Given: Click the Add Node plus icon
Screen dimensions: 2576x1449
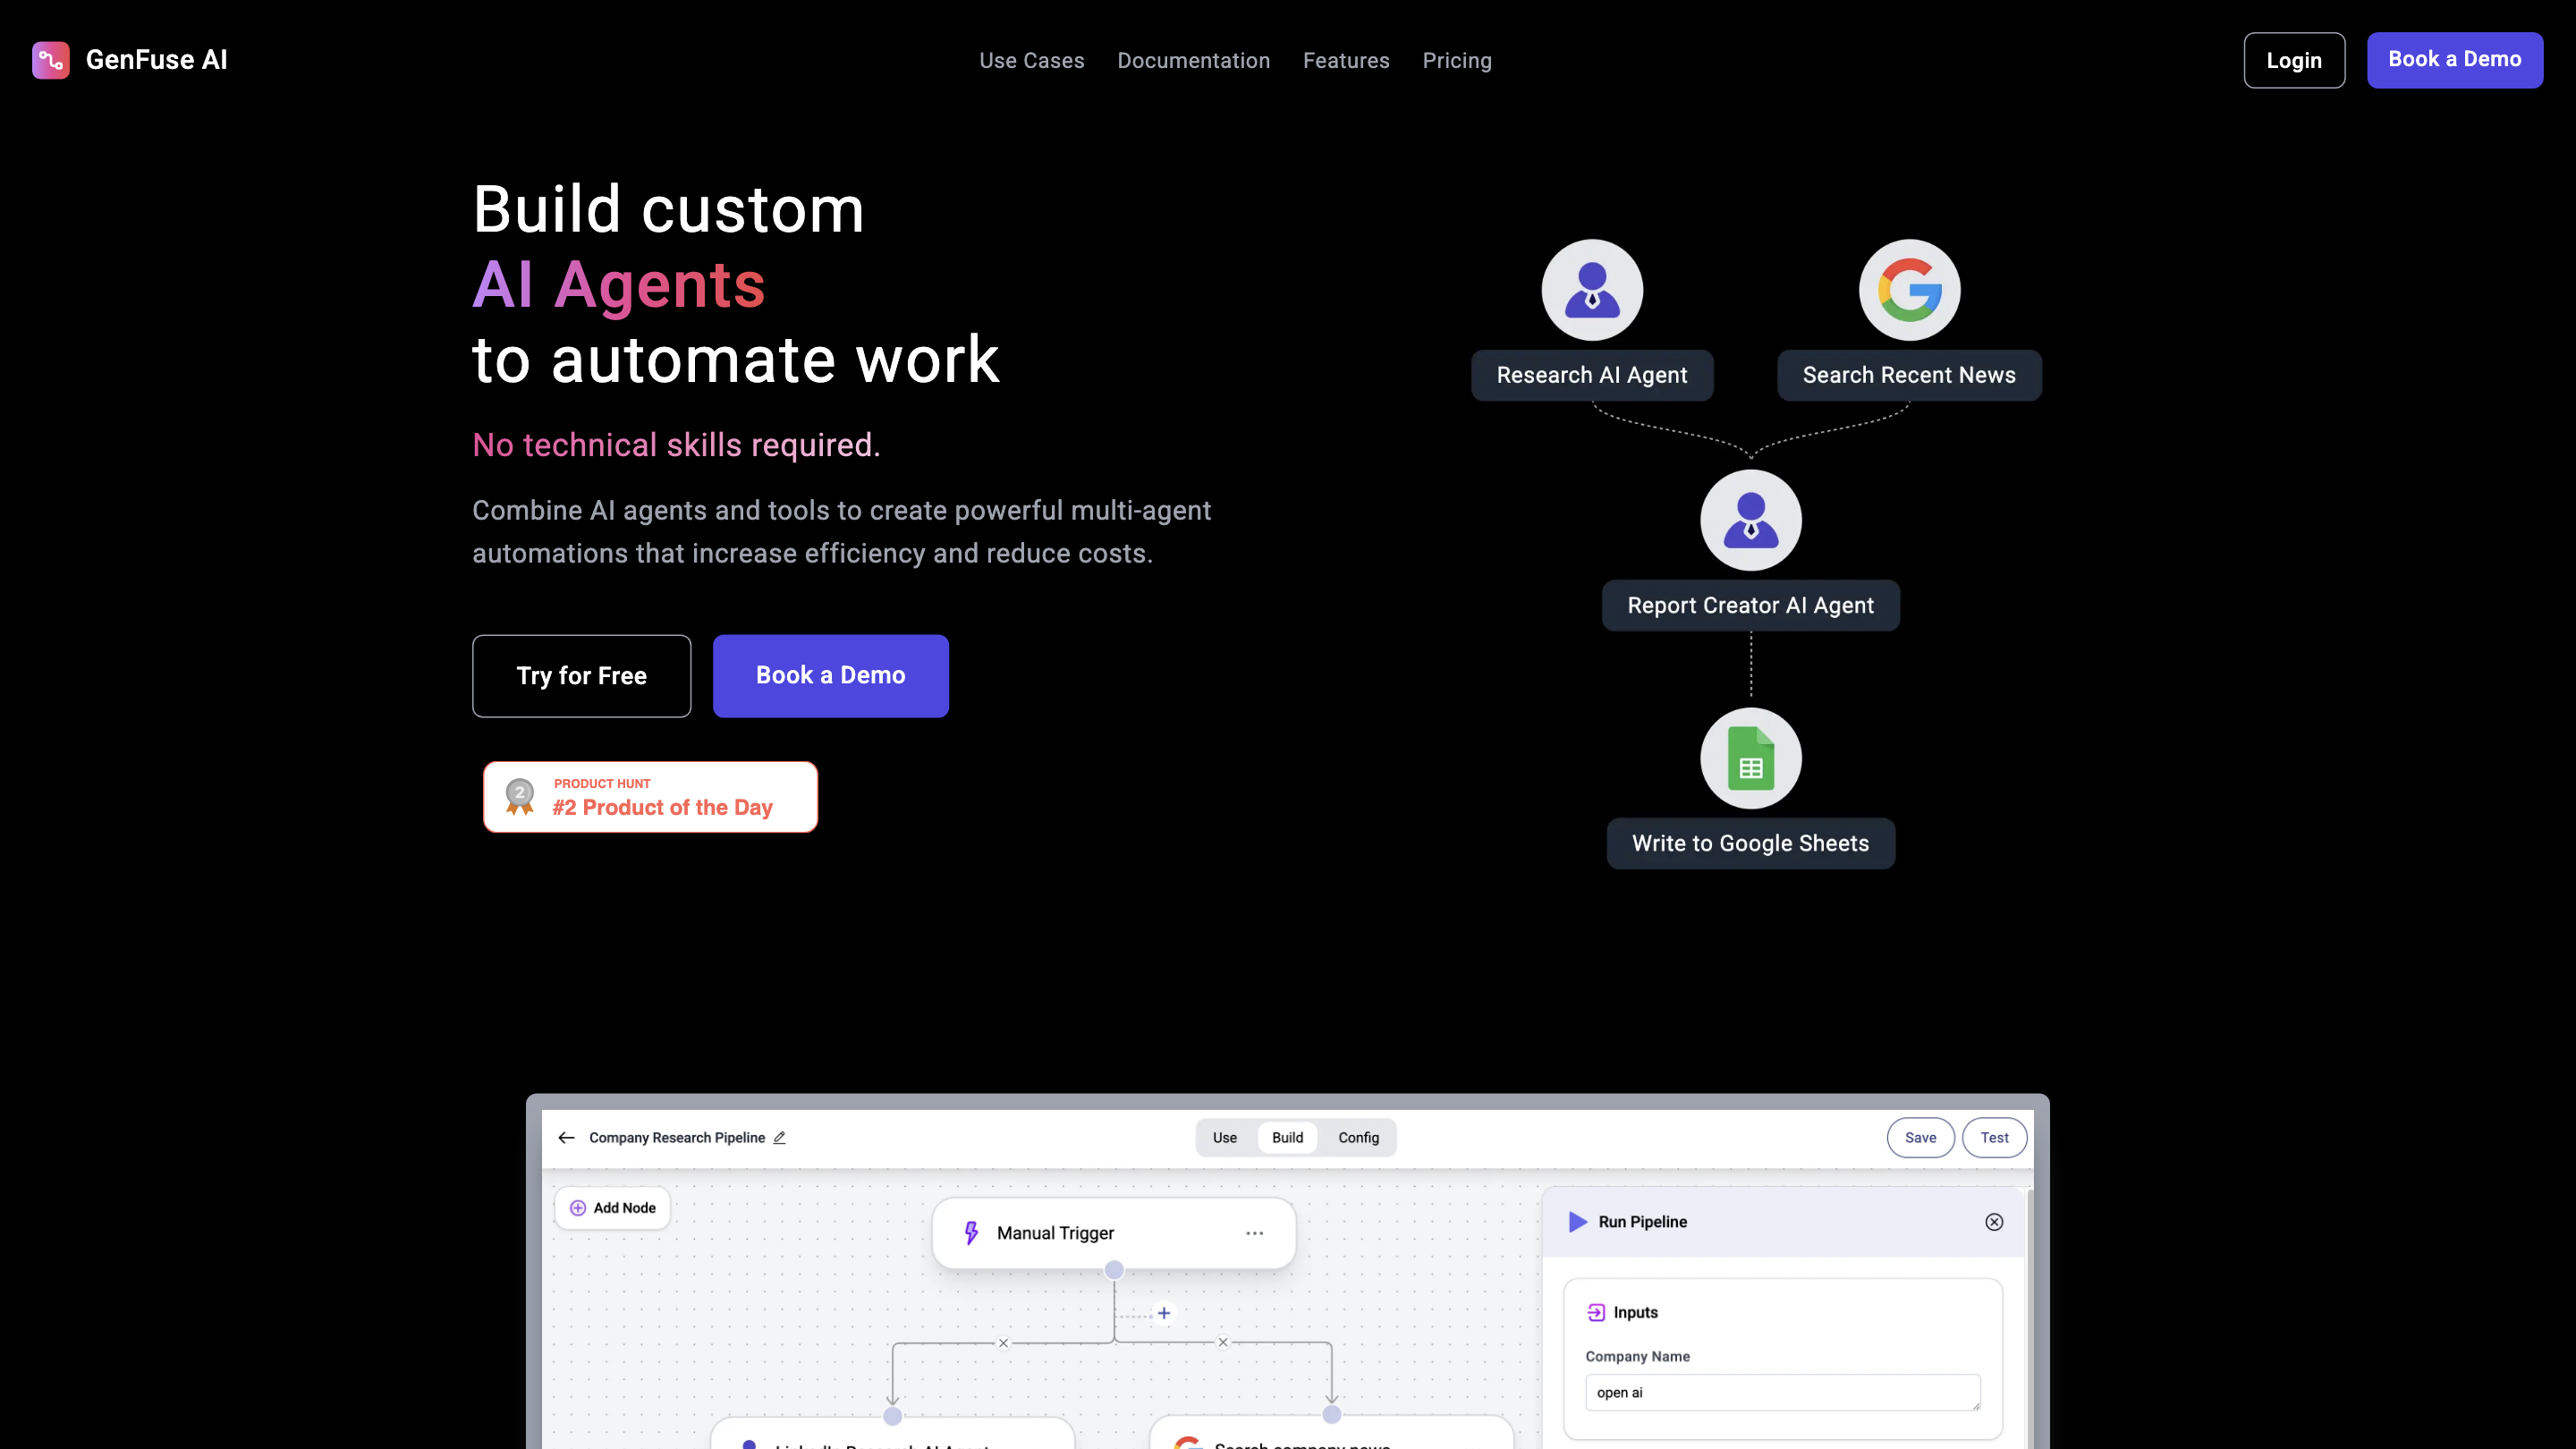Looking at the screenshot, I should pos(580,1207).
